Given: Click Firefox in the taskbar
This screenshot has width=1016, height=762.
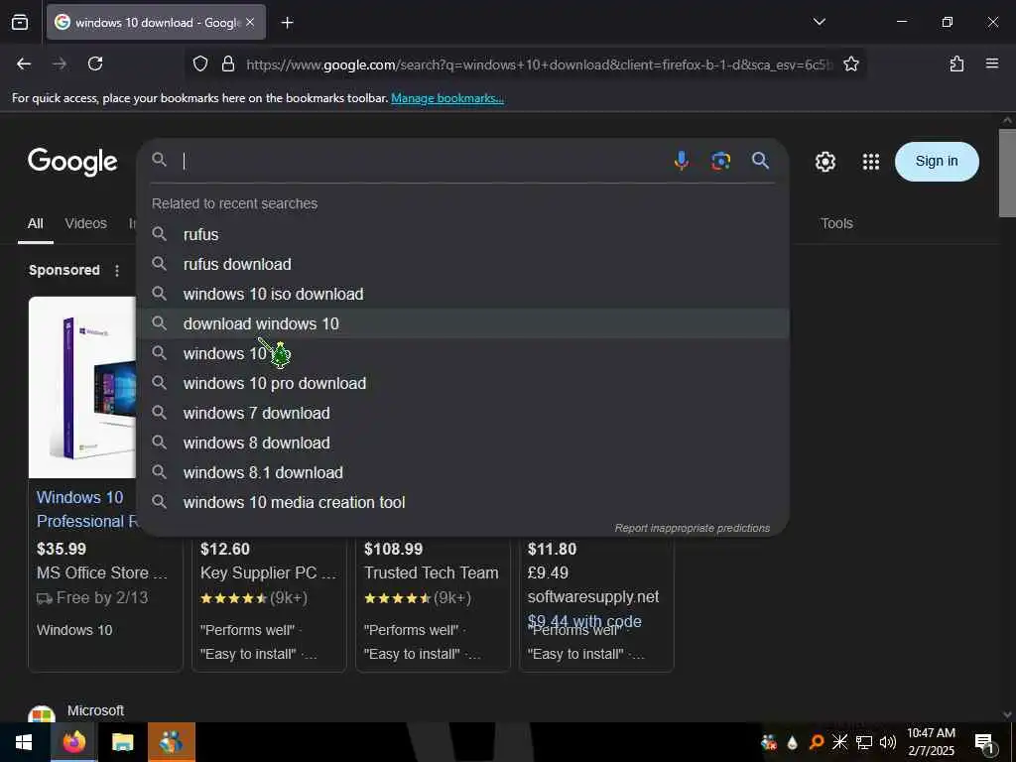Looking at the screenshot, I should (73, 742).
